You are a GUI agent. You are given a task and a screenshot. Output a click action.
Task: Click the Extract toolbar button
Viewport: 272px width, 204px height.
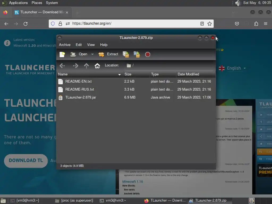[108, 54]
